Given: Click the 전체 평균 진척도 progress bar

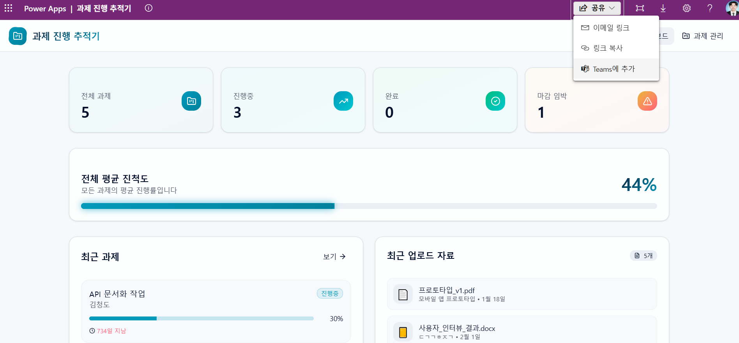Looking at the screenshot, I should tap(369, 206).
